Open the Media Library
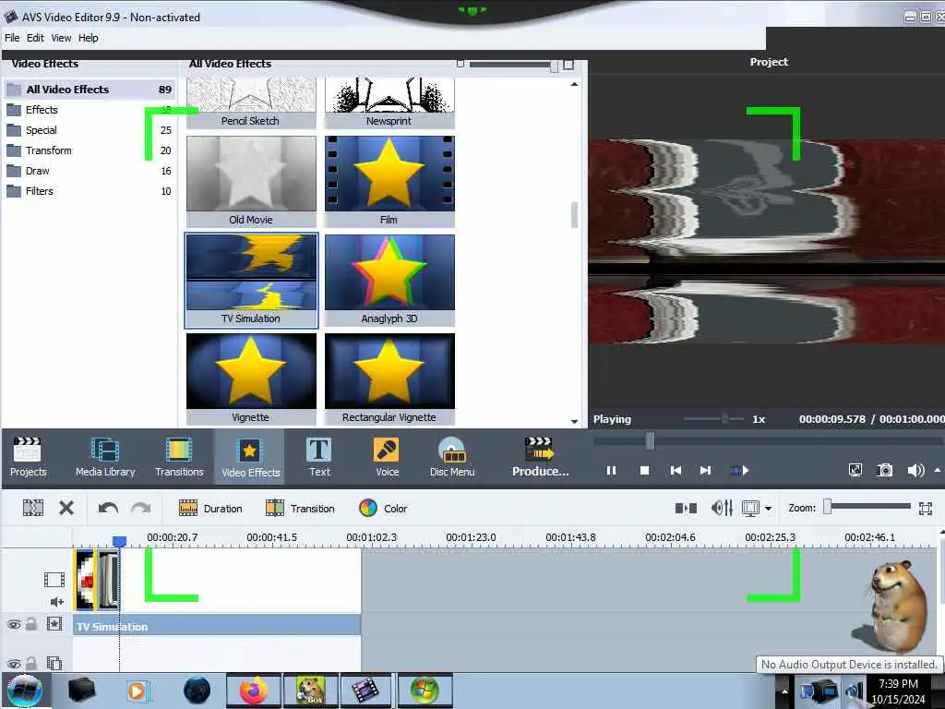The height and width of the screenshot is (709, 945). [x=105, y=457]
